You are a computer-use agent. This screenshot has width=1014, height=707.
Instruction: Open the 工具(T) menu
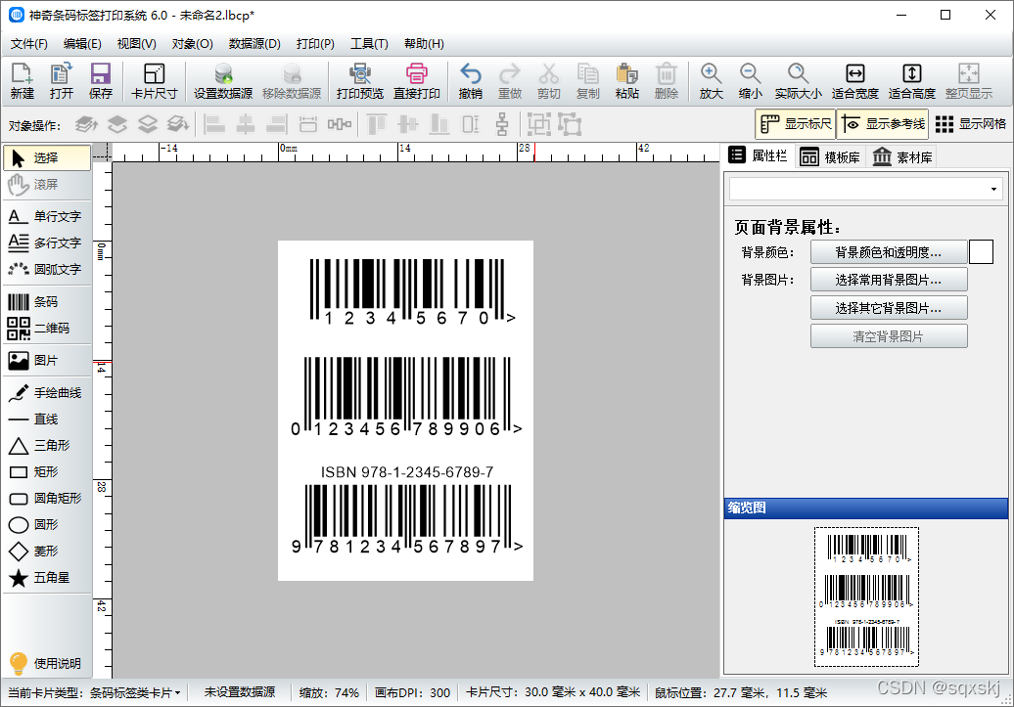coord(369,44)
